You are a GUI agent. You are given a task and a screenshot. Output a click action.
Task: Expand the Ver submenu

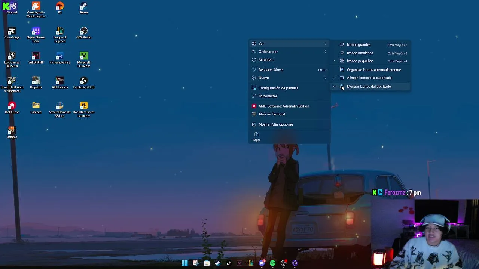pos(290,44)
